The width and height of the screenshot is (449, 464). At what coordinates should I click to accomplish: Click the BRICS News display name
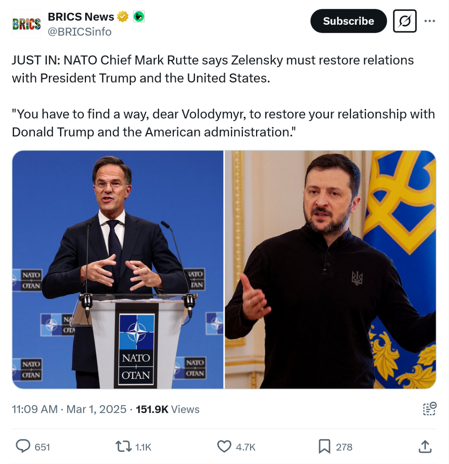81,17
